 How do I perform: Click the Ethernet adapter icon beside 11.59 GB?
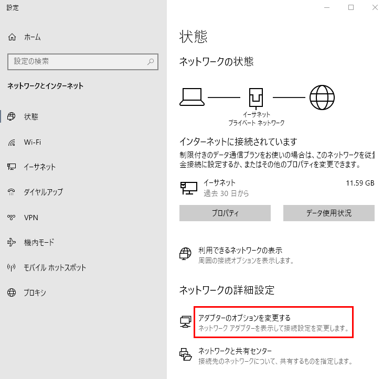pos(189,188)
